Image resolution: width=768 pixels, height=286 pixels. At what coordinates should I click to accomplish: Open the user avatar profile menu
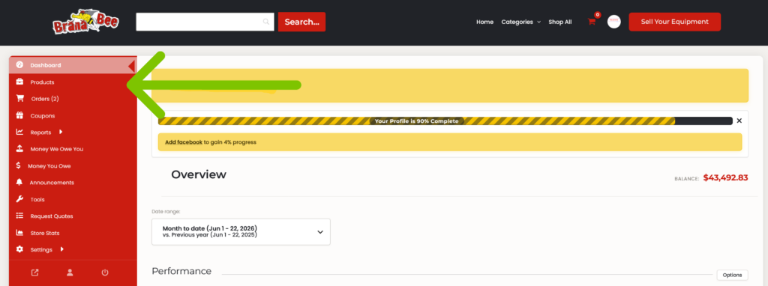click(x=613, y=22)
